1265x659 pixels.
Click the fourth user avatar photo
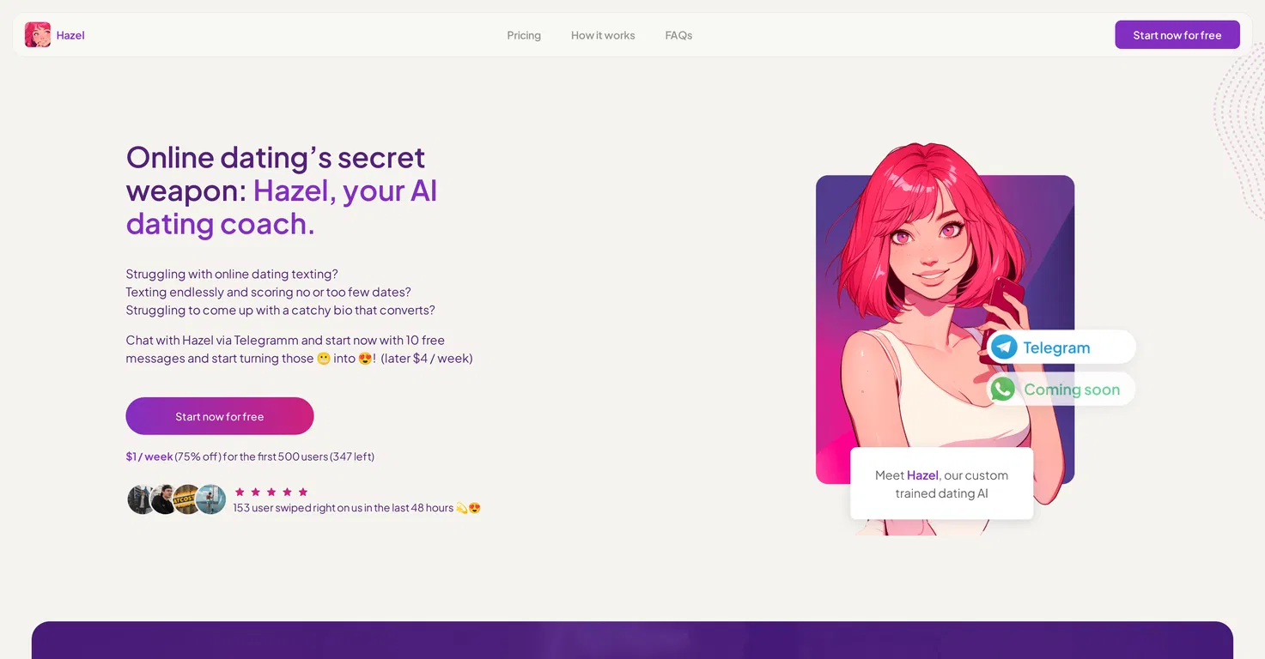(x=211, y=499)
